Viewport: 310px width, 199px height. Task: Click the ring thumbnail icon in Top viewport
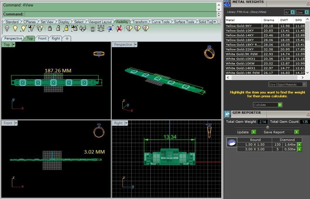click(99, 54)
